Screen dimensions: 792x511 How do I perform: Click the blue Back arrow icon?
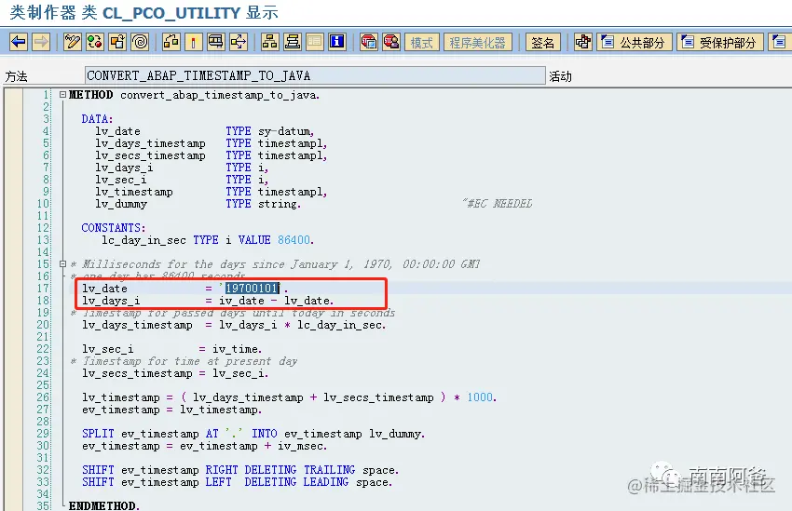pyautogui.click(x=19, y=41)
